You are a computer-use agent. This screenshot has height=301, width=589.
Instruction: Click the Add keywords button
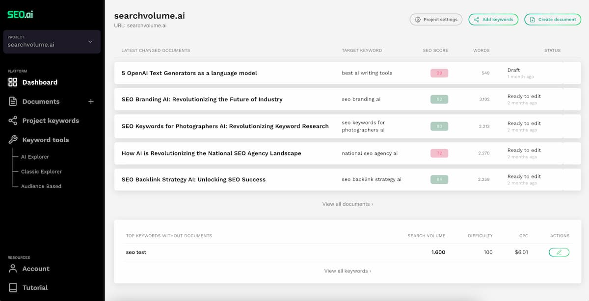pyautogui.click(x=493, y=19)
